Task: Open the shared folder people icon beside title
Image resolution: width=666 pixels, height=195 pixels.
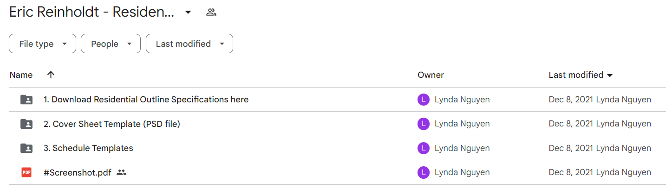Action: click(x=211, y=13)
